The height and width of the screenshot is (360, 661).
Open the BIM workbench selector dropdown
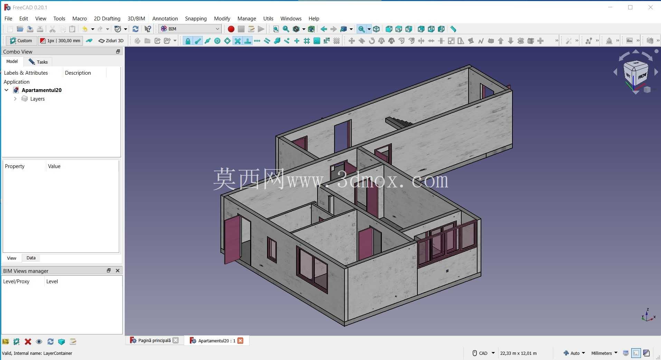(190, 29)
